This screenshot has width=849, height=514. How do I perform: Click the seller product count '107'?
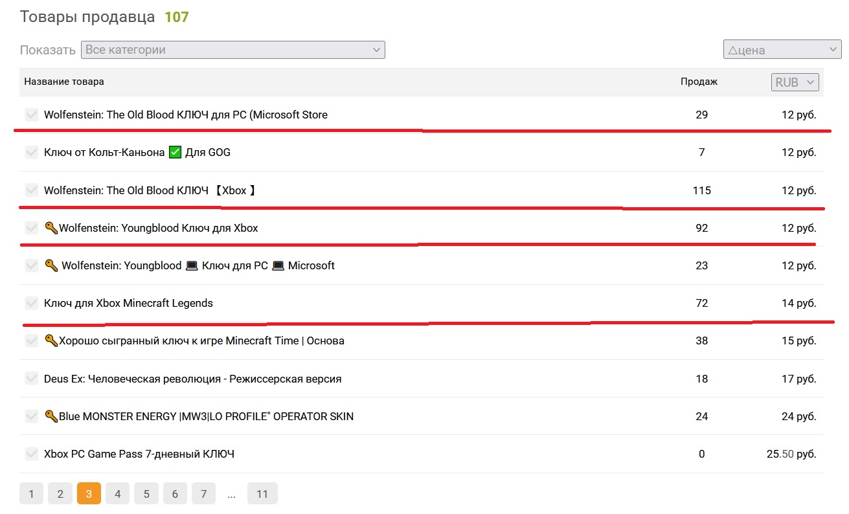point(176,17)
